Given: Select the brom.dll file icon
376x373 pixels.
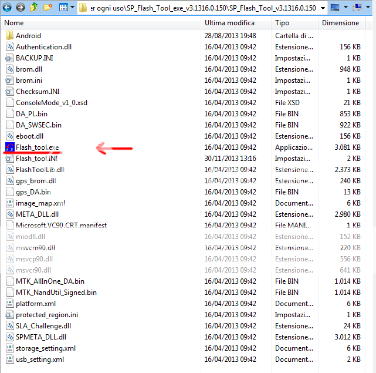Looking at the screenshot, I should pyautogui.click(x=10, y=69).
